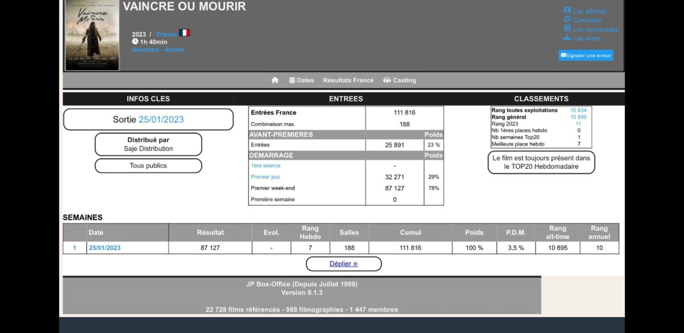The image size is (684, 333).
Task: Click the Salles column header
Action: pyautogui.click(x=349, y=233)
